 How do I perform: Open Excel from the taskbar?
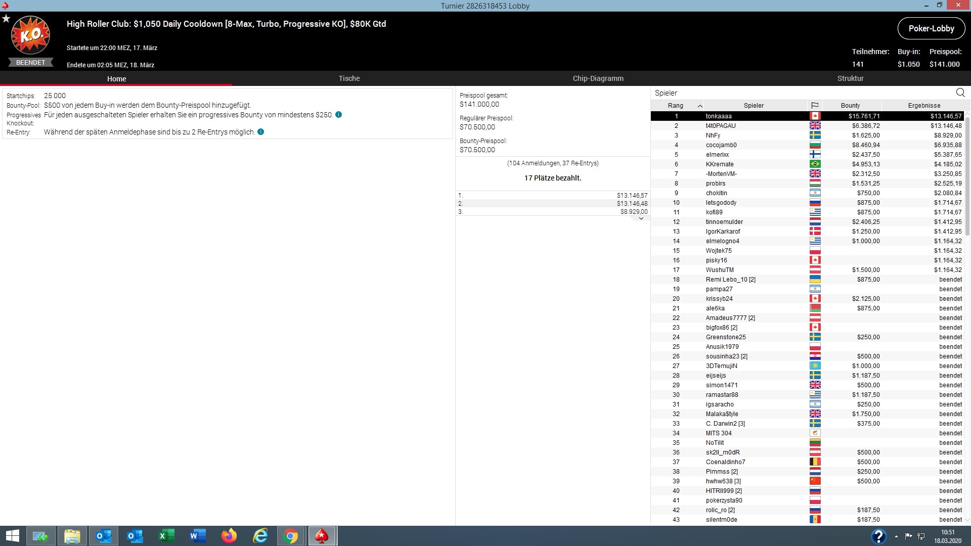(x=166, y=536)
